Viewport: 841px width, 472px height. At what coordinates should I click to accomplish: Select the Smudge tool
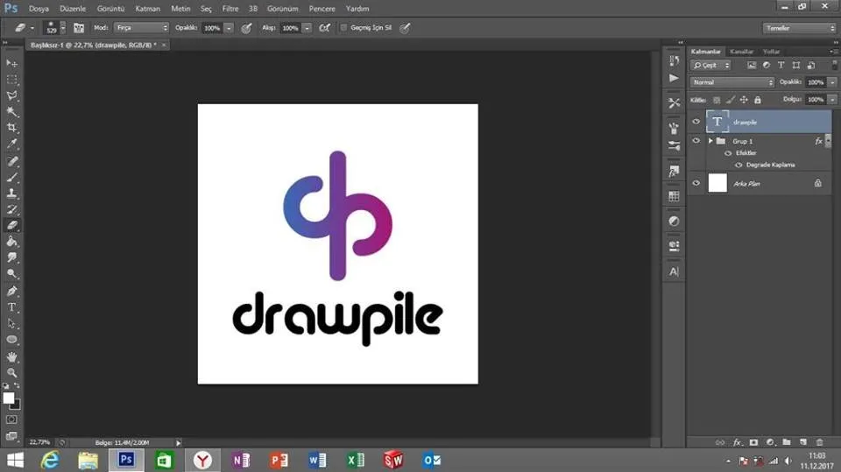(x=11, y=257)
